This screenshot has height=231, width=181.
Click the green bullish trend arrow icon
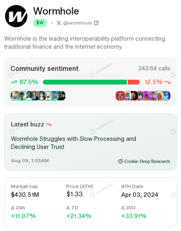click(x=14, y=82)
